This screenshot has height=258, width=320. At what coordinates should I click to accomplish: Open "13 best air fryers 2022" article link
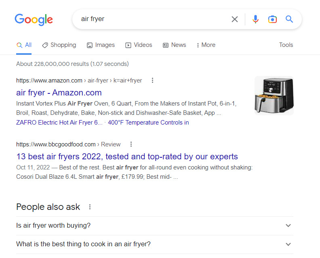[x=127, y=156]
